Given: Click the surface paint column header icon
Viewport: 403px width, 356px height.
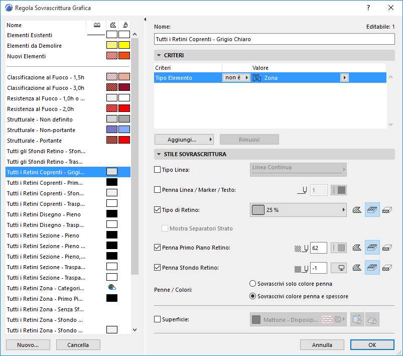Looking at the screenshot, I should pyautogui.click(x=125, y=25).
